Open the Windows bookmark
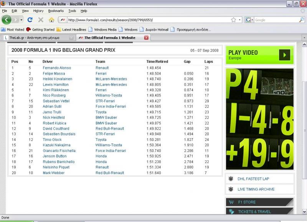The width and height of the screenshot is (307, 222). [x=128, y=30]
